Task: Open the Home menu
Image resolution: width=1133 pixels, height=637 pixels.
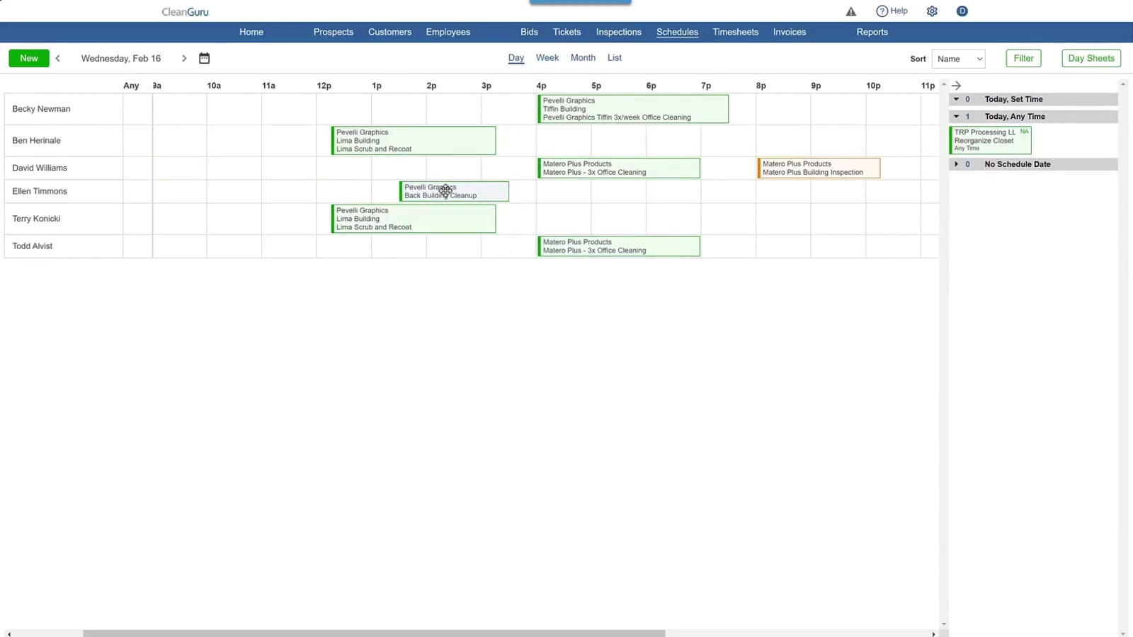Action: (x=251, y=32)
